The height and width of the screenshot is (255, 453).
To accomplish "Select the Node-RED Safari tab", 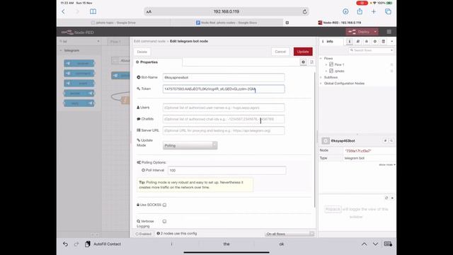I will tap(340, 23).
